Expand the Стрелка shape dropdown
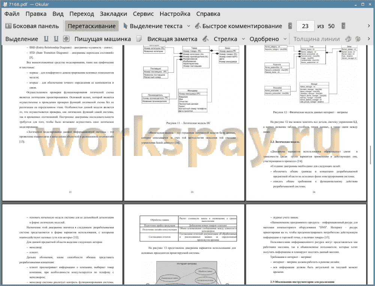375x286 pixels. pyautogui.click(x=243, y=39)
